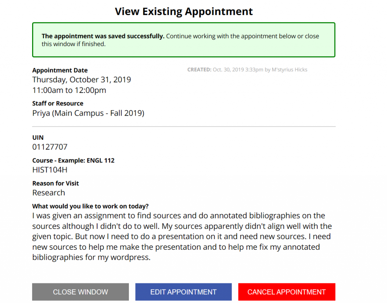This screenshot has height=303, width=387.
Task: Select the course value HIST104H
Action: coord(50,170)
